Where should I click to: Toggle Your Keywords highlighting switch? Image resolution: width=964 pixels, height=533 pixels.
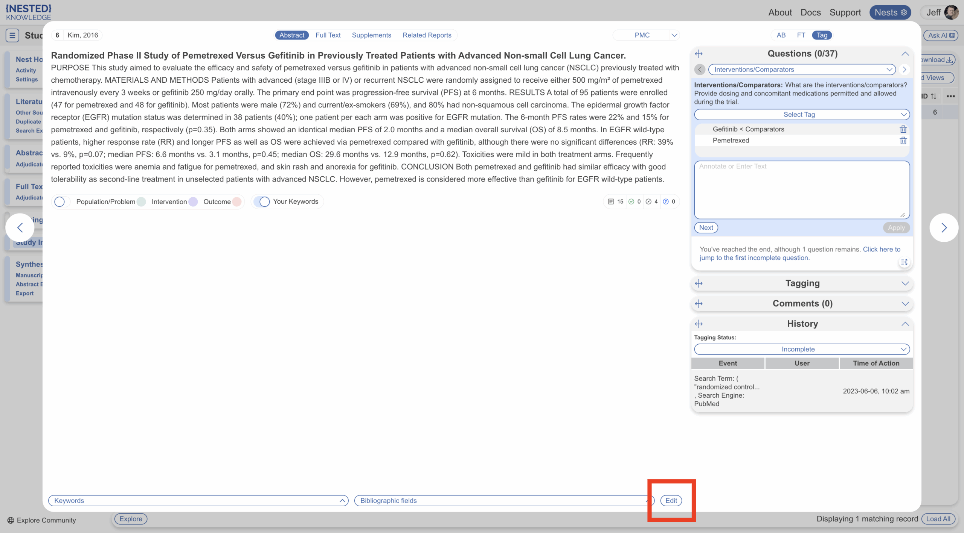[x=263, y=202]
